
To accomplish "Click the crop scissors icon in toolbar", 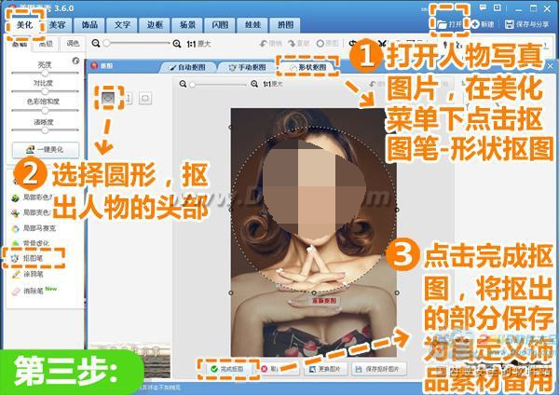I will 382,44.
